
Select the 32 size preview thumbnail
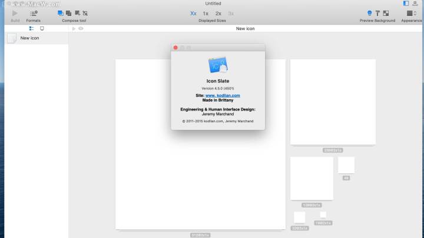coord(300,217)
